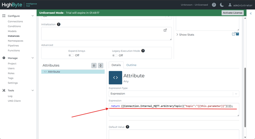Open the Default Value help icon
The height and width of the screenshot is (139, 255).
127,127
